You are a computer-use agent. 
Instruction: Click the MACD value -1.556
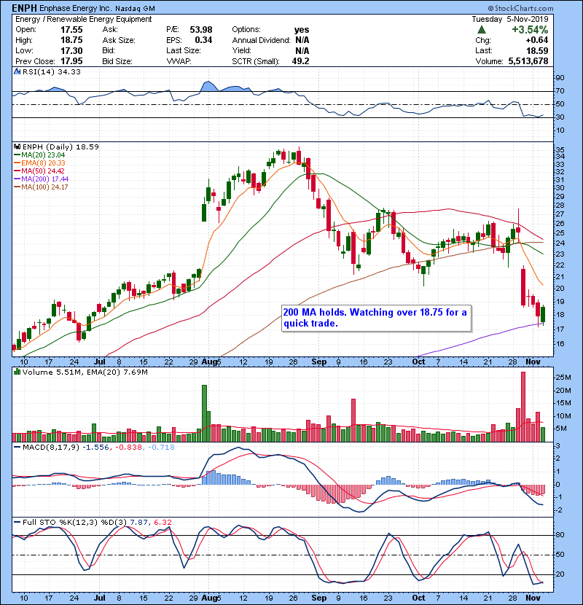[96, 448]
